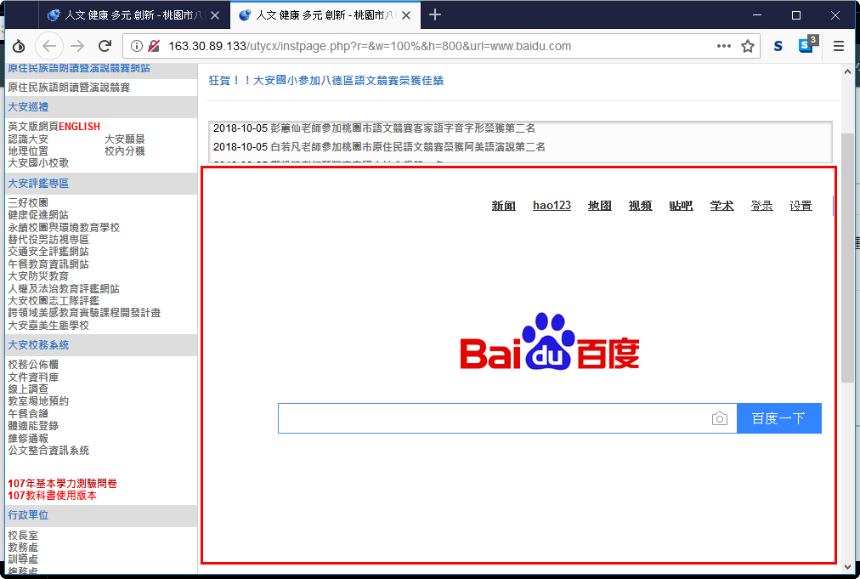The width and height of the screenshot is (860, 579).
Task: Click the 百度一下 search button
Action: (x=778, y=419)
